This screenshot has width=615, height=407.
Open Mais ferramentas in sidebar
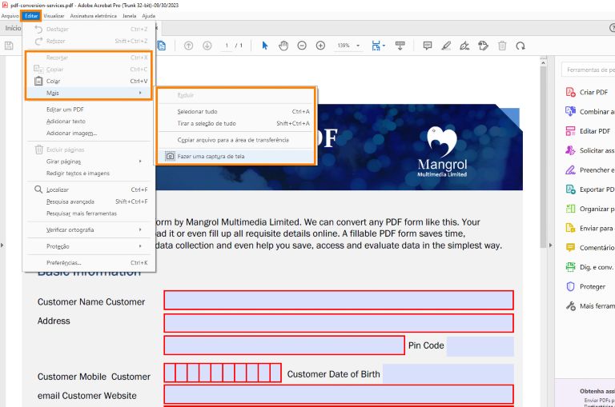[x=589, y=306]
